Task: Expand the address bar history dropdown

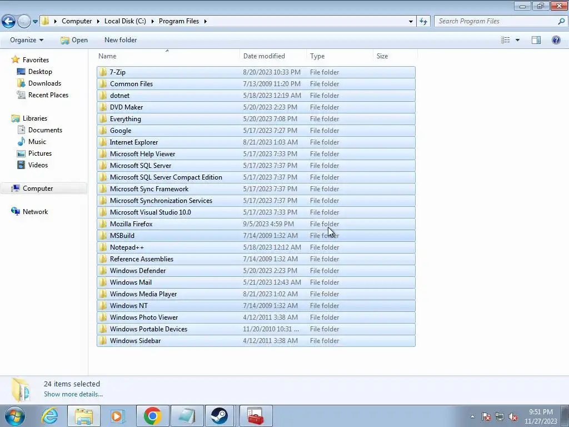Action: point(411,22)
